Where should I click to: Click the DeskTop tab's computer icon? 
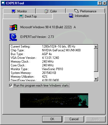(x=21, y=16)
